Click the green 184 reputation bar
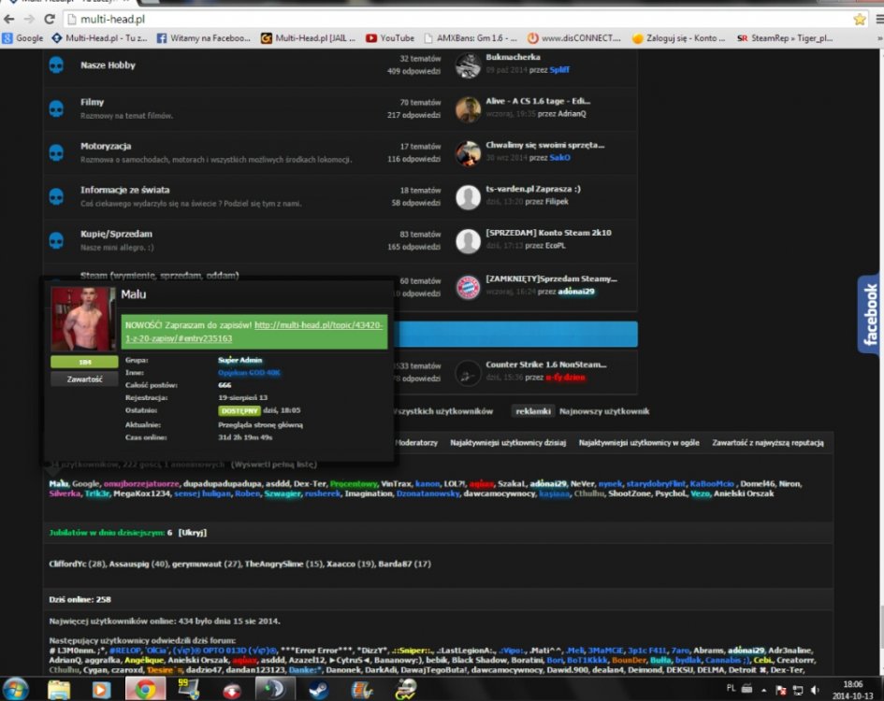Screen dimensions: 884x701 (84, 362)
